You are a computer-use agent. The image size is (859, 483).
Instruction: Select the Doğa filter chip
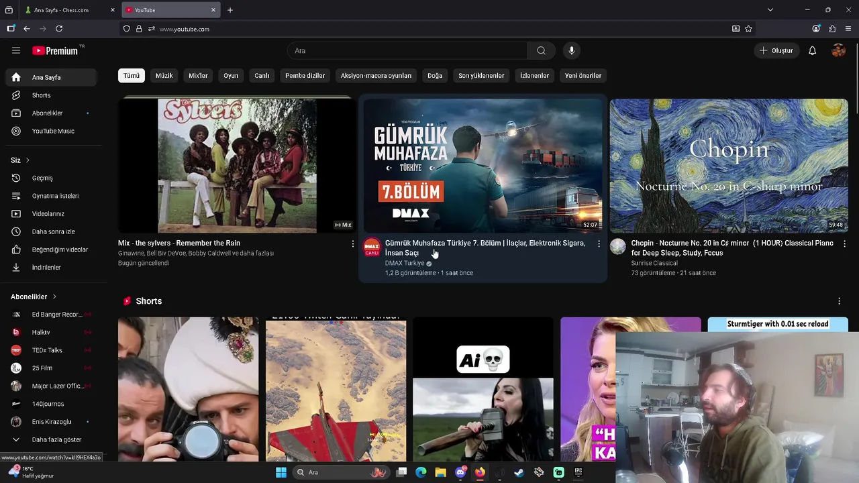point(435,76)
